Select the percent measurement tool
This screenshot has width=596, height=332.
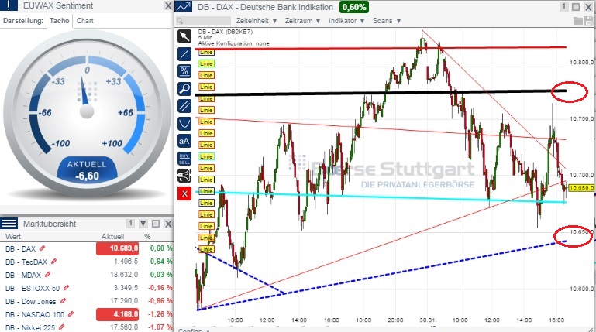coord(184,71)
